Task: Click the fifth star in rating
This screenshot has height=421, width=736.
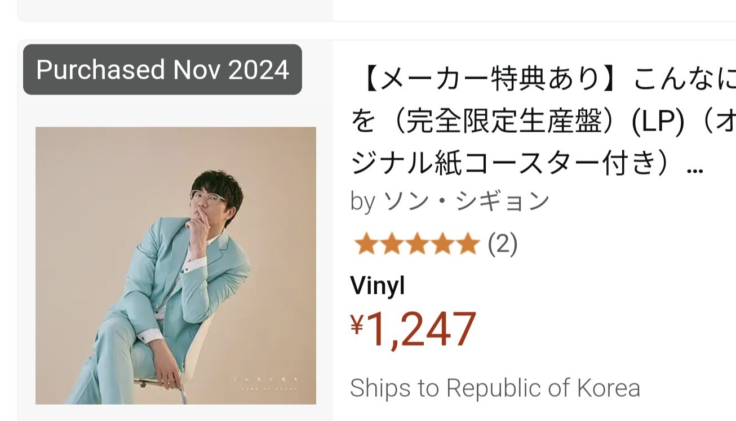Action: (467, 245)
